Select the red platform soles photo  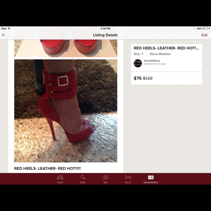click(x=66, y=48)
